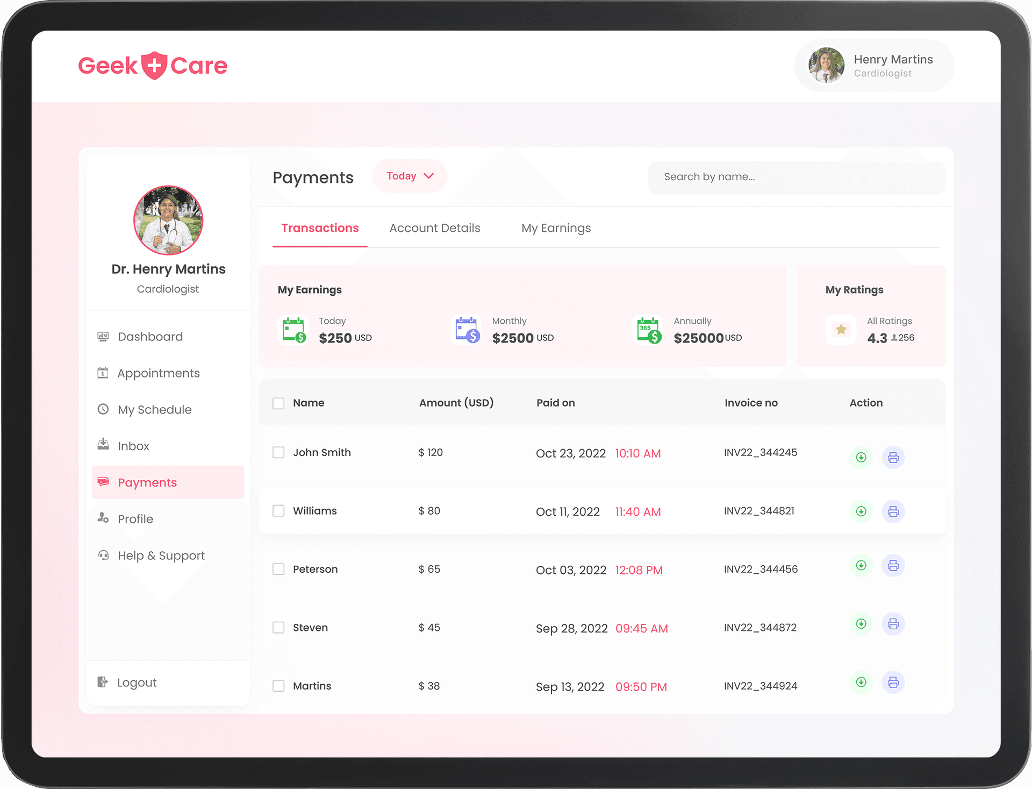The height and width of the screenshot is (789, 1032).
Task: Go to Dashboard in the sidebar
Action: coord(168,337)
